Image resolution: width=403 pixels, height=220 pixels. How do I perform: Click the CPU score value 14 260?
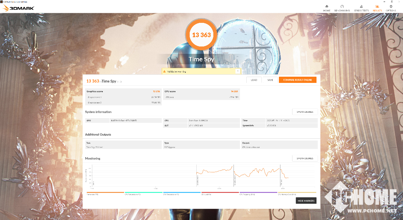point(234,91)
